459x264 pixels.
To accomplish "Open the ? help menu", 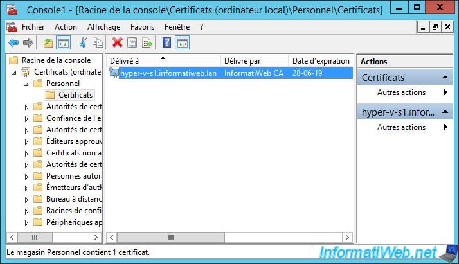I will 201,27.
